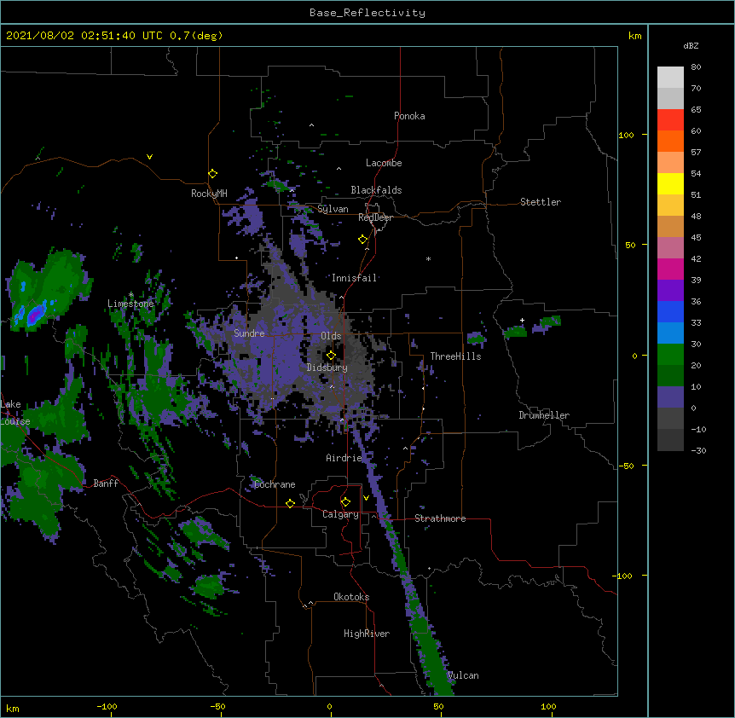Click the 100 tick on the vertical km axis
Viewport: 735px width, 718px height.
pyautogui.click(x=627, y=135)
